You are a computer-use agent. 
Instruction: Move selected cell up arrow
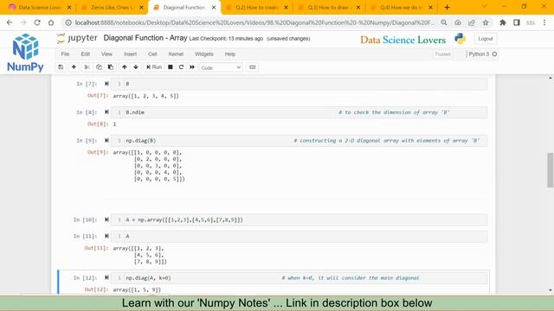point(124,67)
